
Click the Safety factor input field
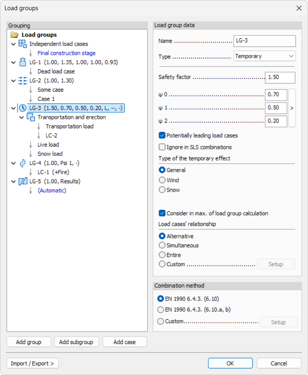click(280, 77)
